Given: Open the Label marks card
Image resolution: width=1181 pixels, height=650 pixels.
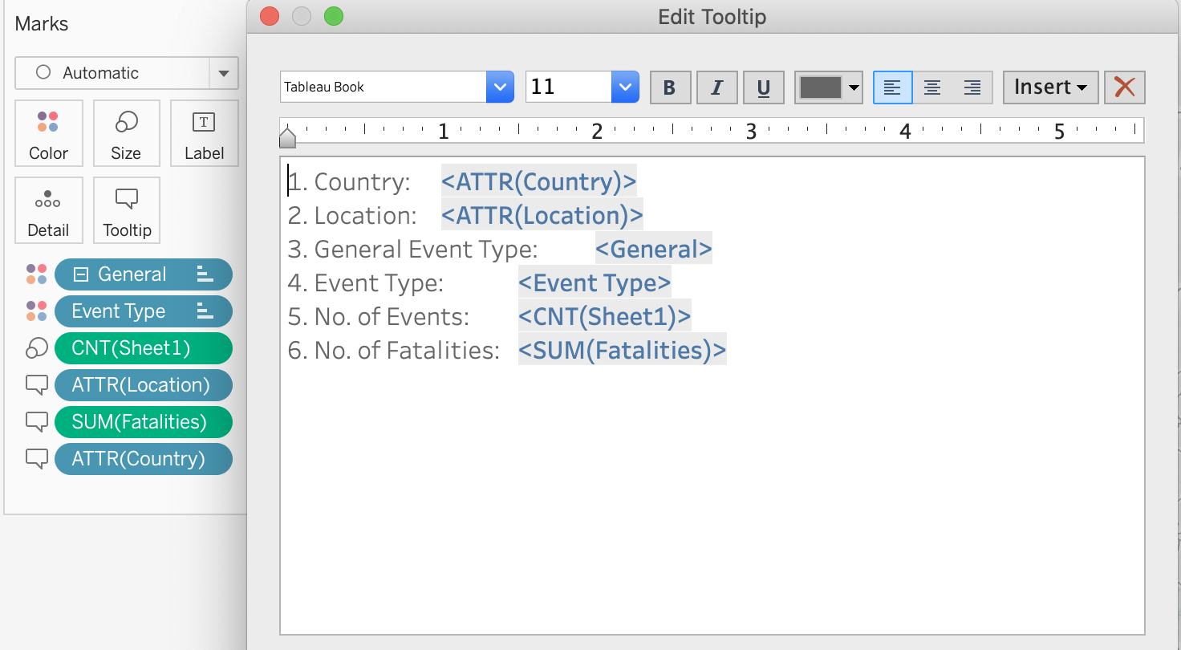Looking at the screenshot, I should pyautogui.click(x=204, y=133).
